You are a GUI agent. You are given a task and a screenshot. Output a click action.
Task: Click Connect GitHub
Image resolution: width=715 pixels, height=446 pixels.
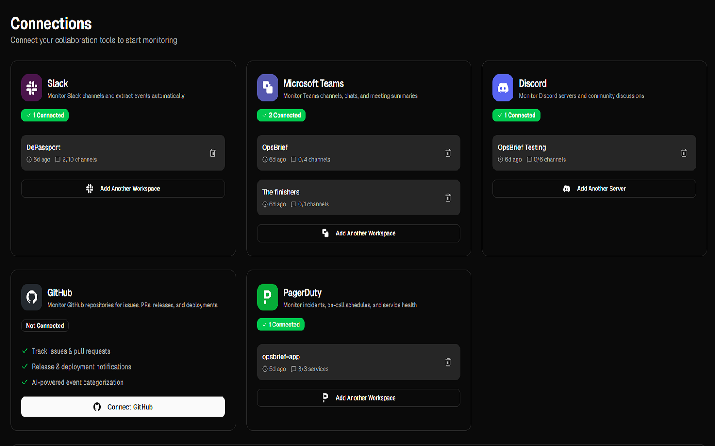[123, 406]
